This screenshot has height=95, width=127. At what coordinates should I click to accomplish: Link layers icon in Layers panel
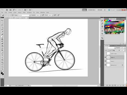pos(107,85)
